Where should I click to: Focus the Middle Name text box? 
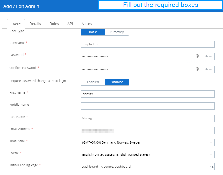coord(147,106)
